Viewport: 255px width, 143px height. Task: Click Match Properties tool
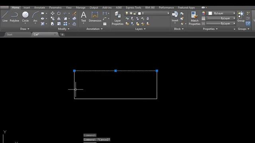[194, 18]
